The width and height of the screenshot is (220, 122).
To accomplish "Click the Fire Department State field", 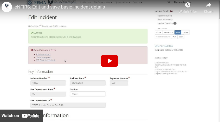I will pos(48,94).
